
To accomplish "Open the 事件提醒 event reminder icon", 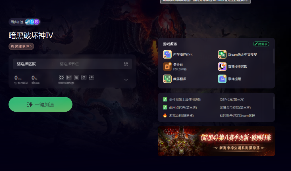I will [222, 79].
